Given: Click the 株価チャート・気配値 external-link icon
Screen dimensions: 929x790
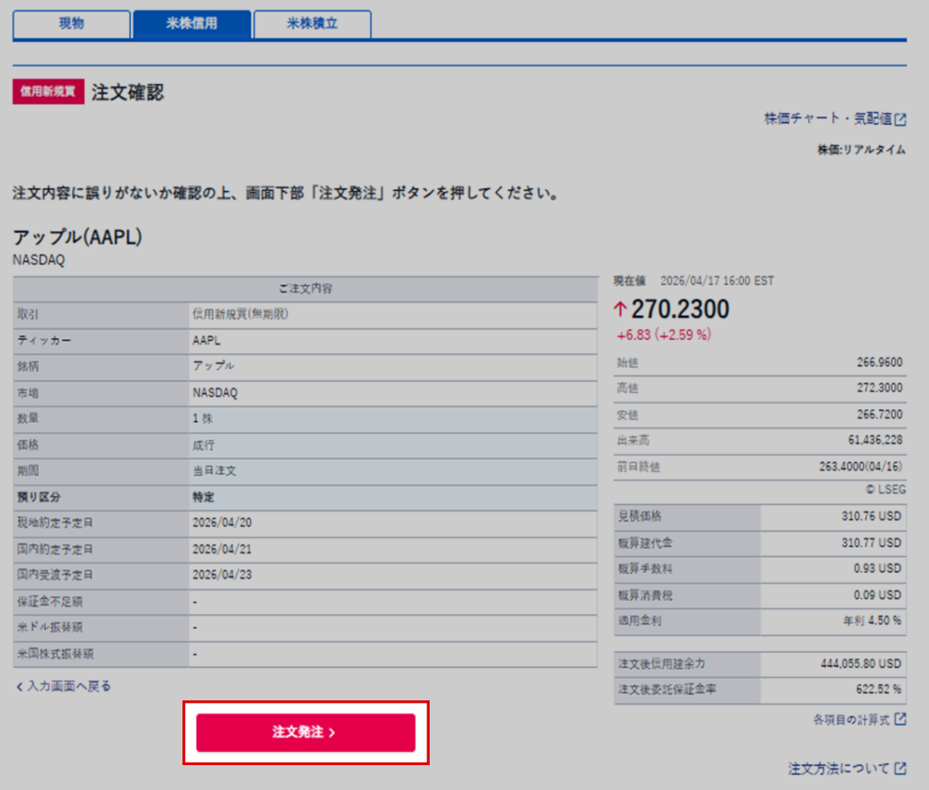Looking at the screenshot, I should coord(901,119).
